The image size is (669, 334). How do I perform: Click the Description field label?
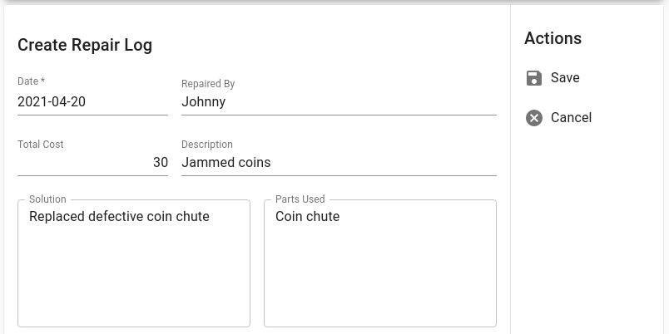(x=207, y=145)
